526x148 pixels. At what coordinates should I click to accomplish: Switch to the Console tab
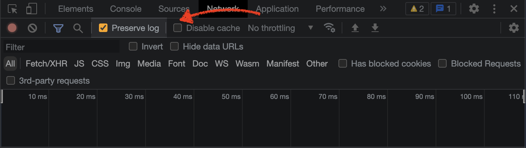tap(126, 9)
